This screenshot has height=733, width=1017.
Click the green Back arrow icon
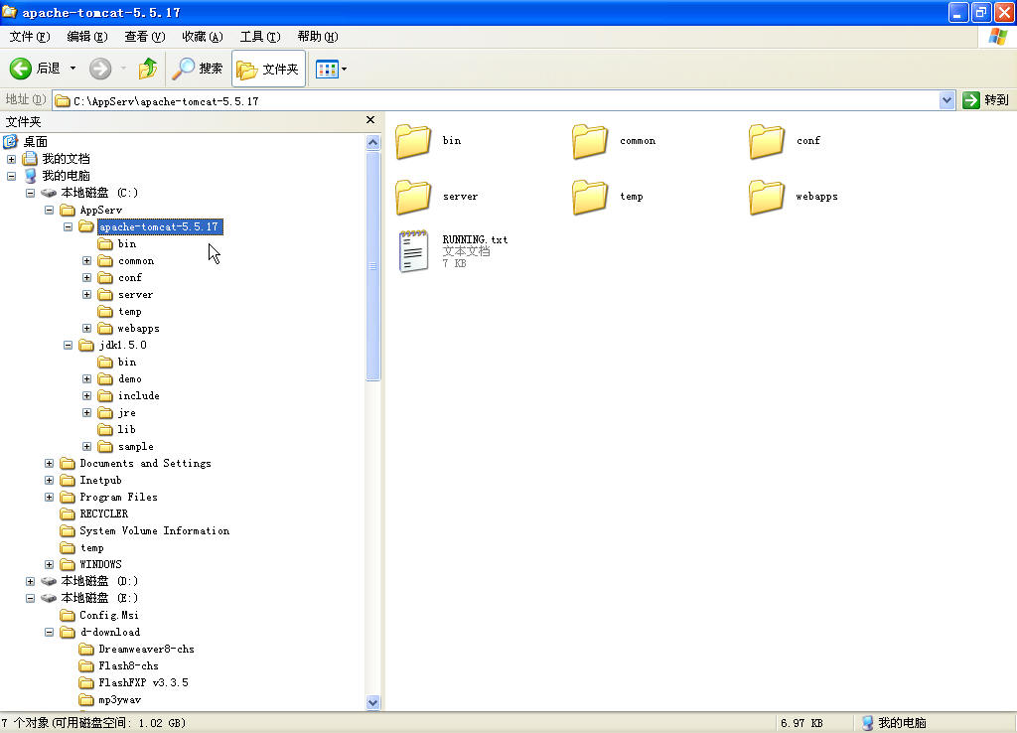(20, 69)
